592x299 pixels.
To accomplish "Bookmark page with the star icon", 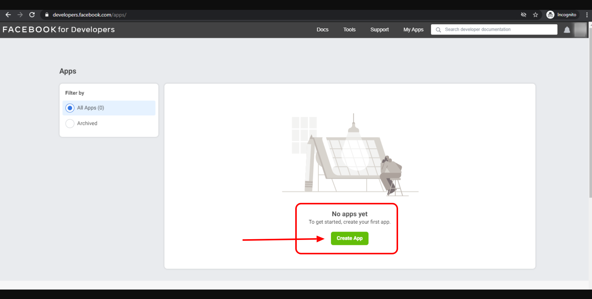I will (x=535, y=15).
